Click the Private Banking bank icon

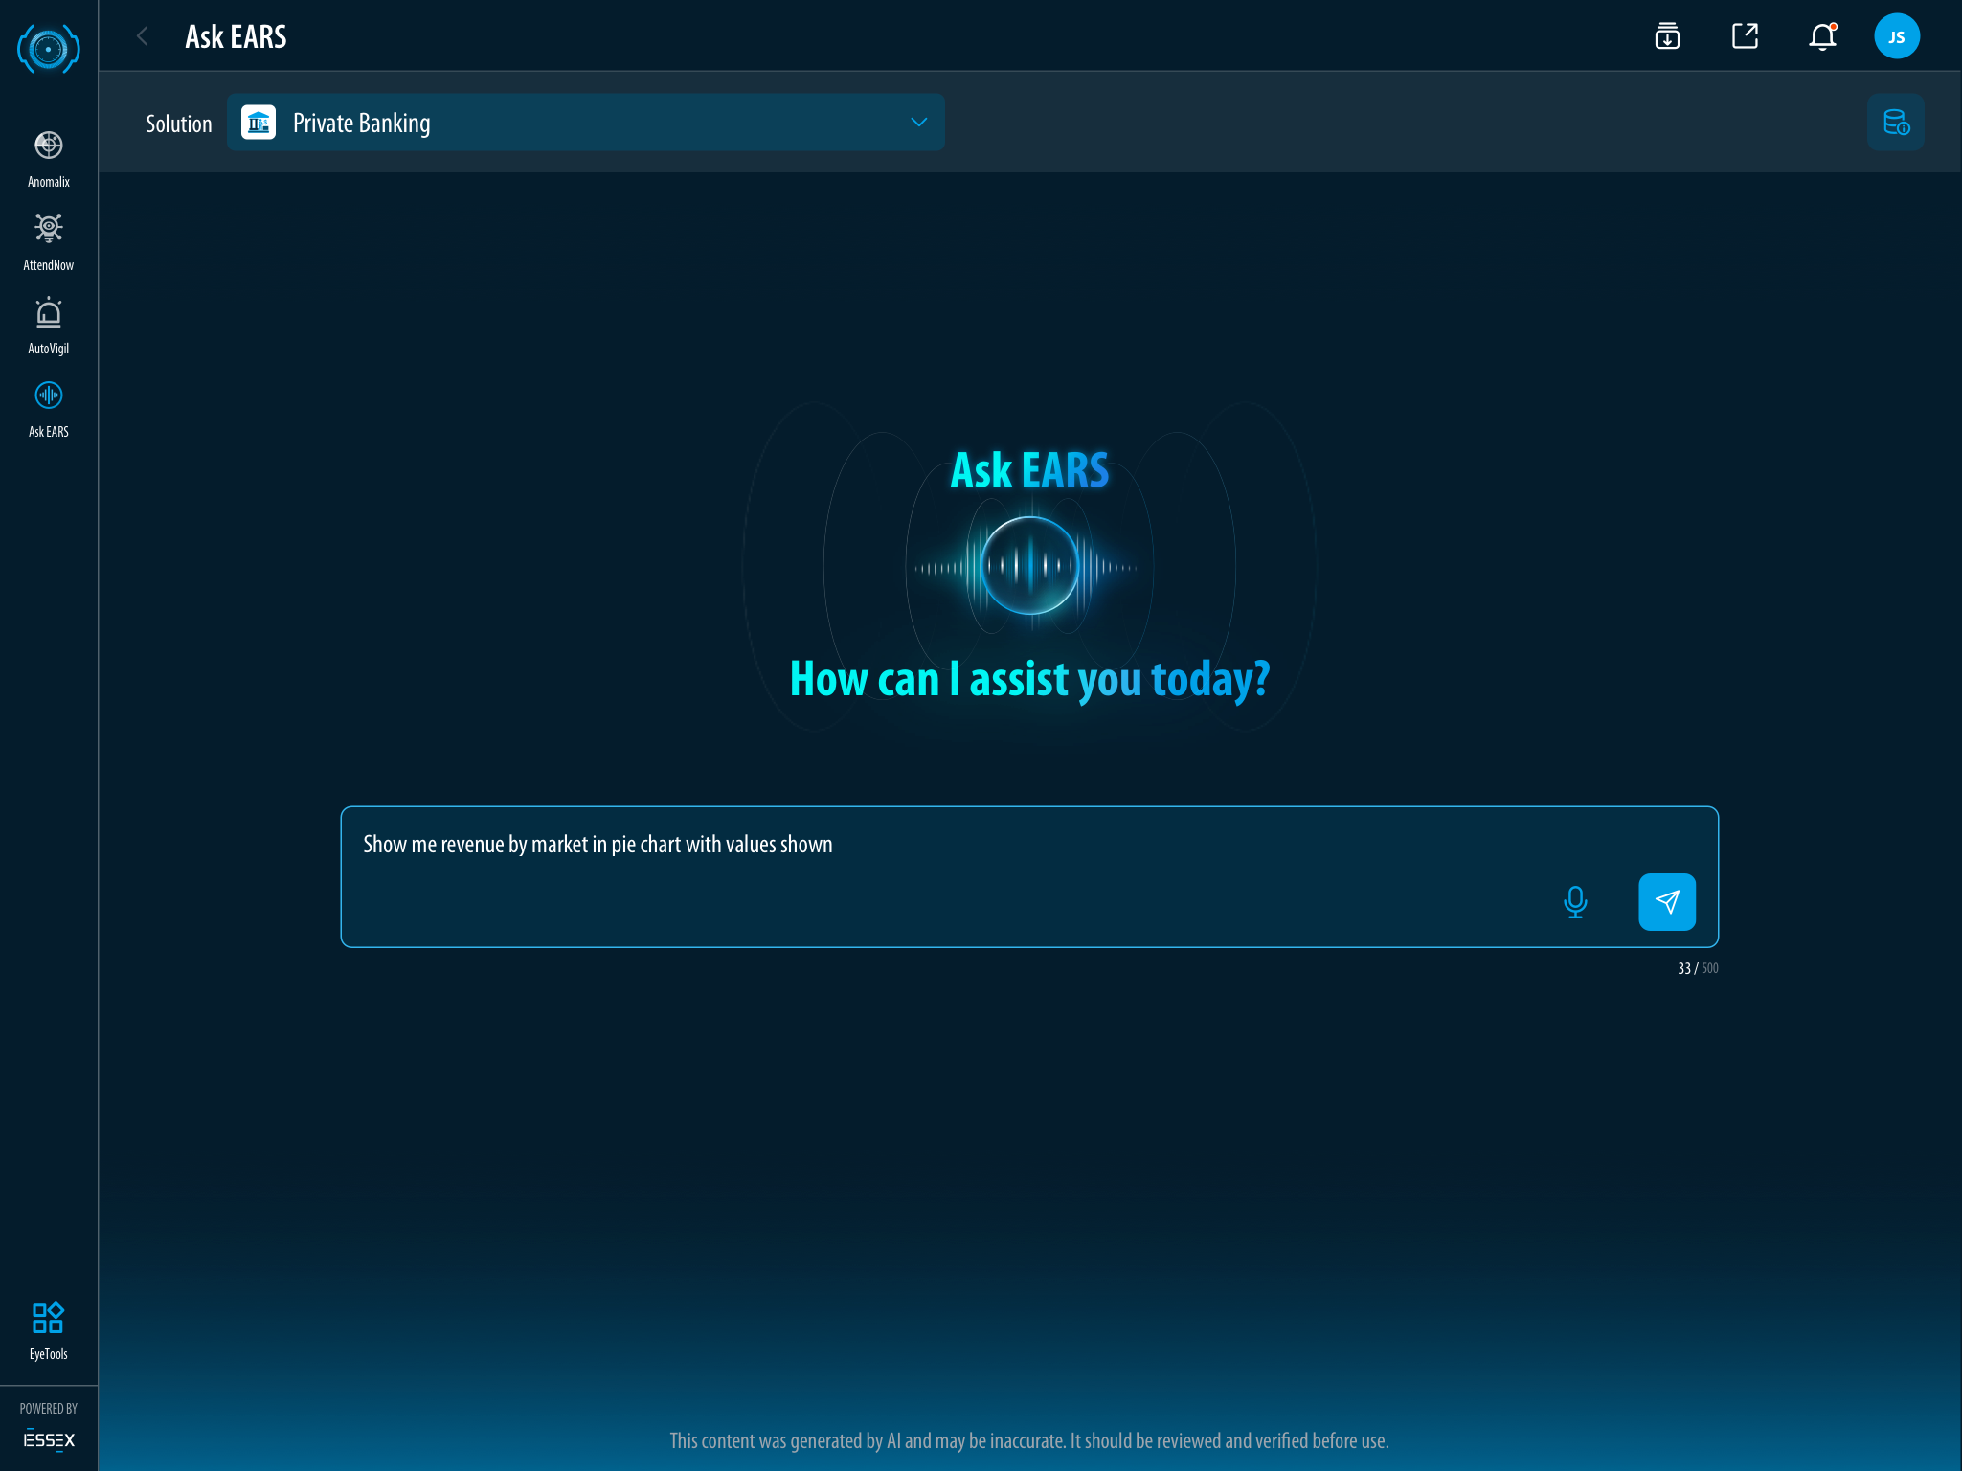click(259, 123)
